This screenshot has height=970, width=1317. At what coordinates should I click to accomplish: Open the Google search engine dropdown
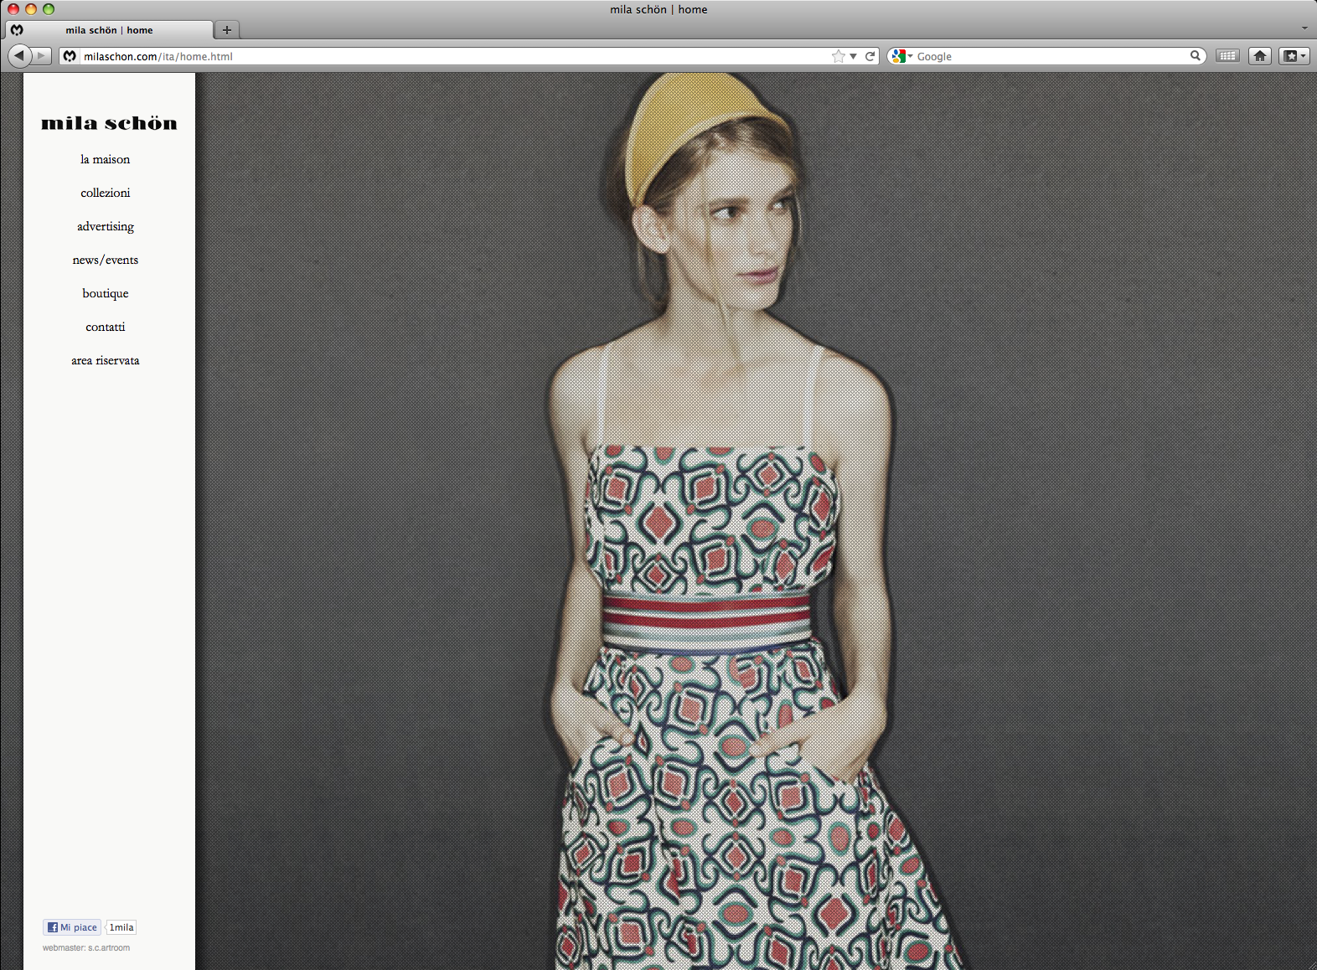[x=902, y=56]
